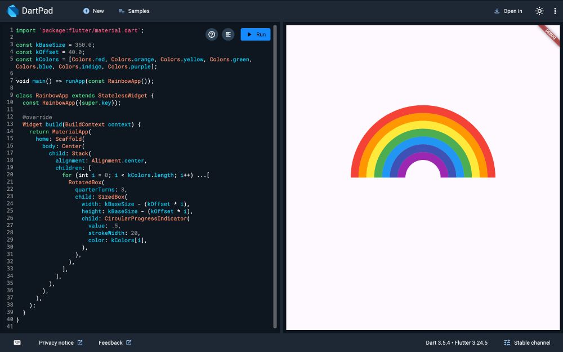Click the code editor vertical scrollbar
This screenshot has height=352, width=563.
[x=275, y=176]
